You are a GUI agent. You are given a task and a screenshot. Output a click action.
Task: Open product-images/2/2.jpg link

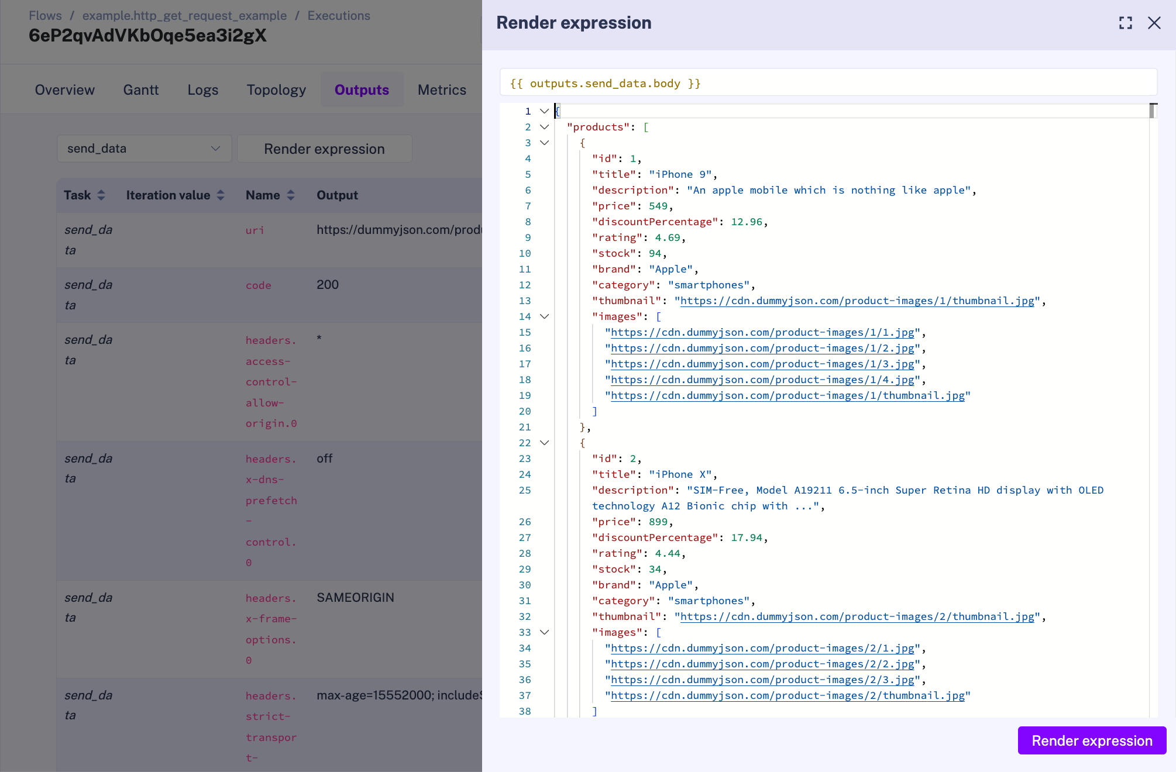click(762, 664)
